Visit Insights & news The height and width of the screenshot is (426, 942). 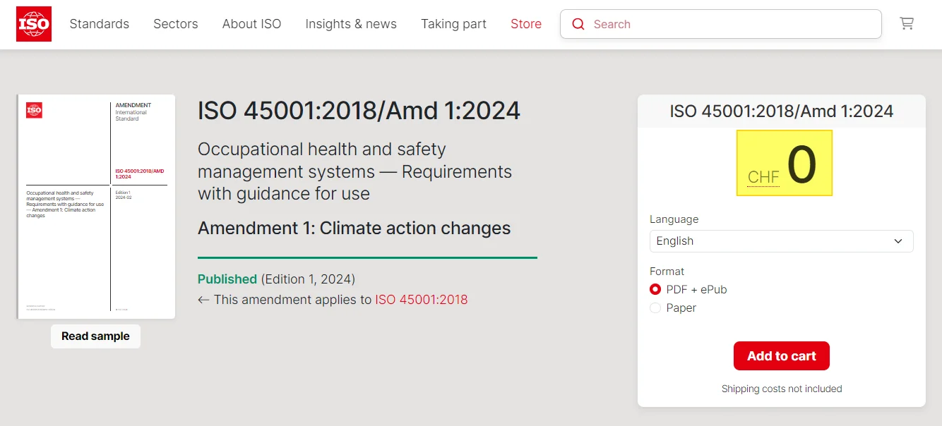351,23
